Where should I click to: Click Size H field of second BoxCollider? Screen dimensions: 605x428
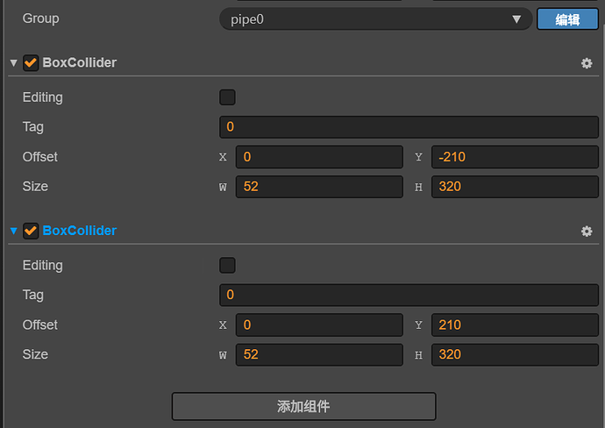[x=515, y=354]
